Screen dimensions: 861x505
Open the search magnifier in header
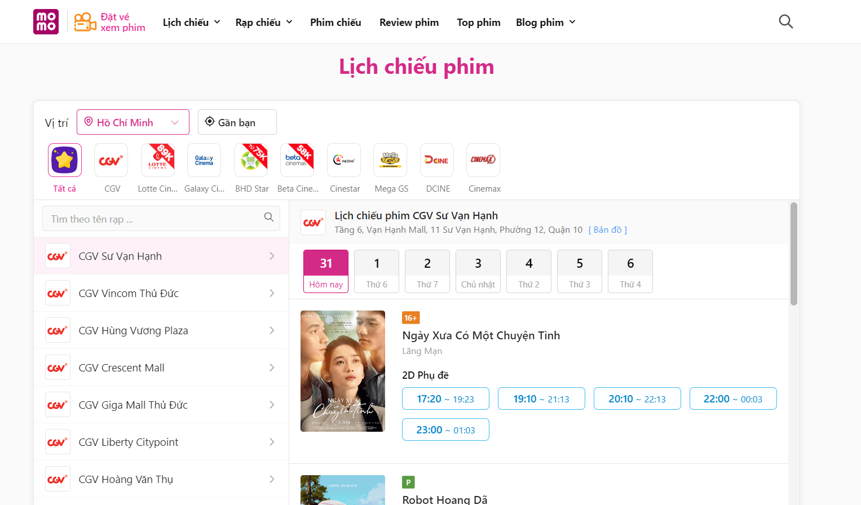785,22
